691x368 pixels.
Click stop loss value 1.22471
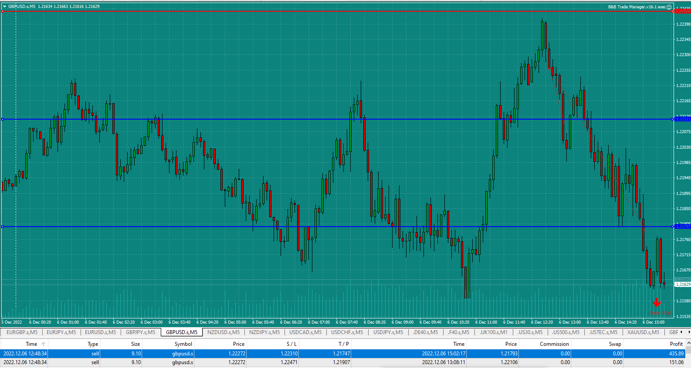tap(289, 362)
